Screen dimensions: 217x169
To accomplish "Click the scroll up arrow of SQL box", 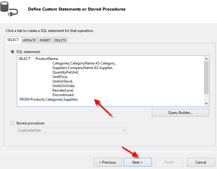I will point(206,59).
